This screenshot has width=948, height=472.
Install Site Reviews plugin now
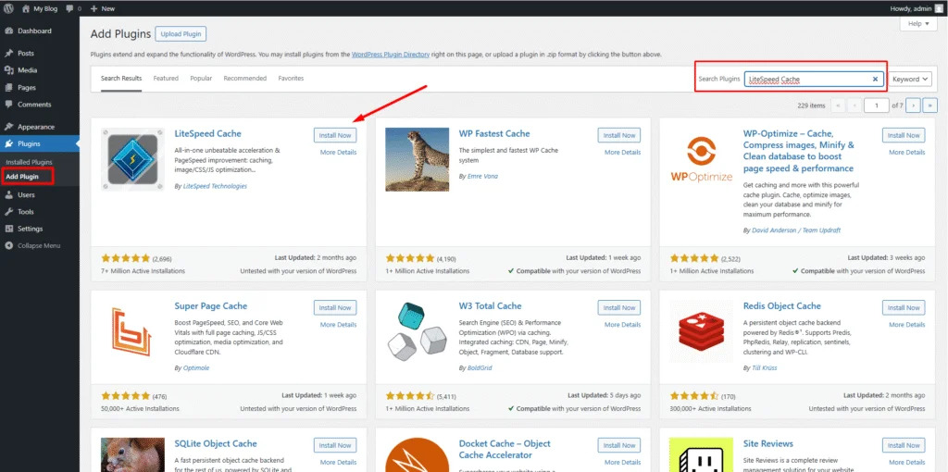(904, 445)
